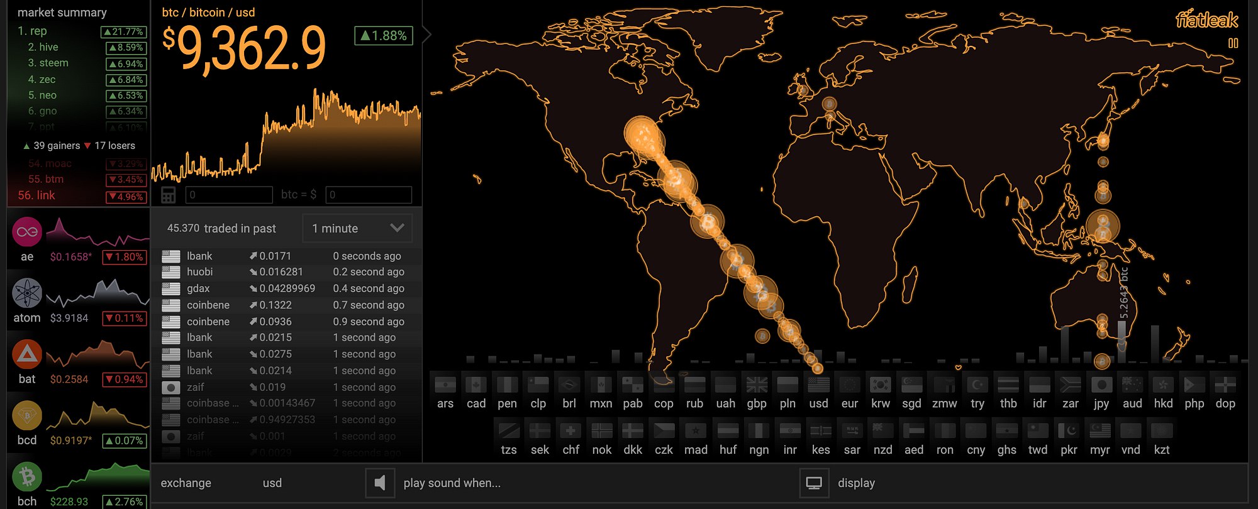Select the pkr currency flag

pyautogui.click(x=1069, y=431)
